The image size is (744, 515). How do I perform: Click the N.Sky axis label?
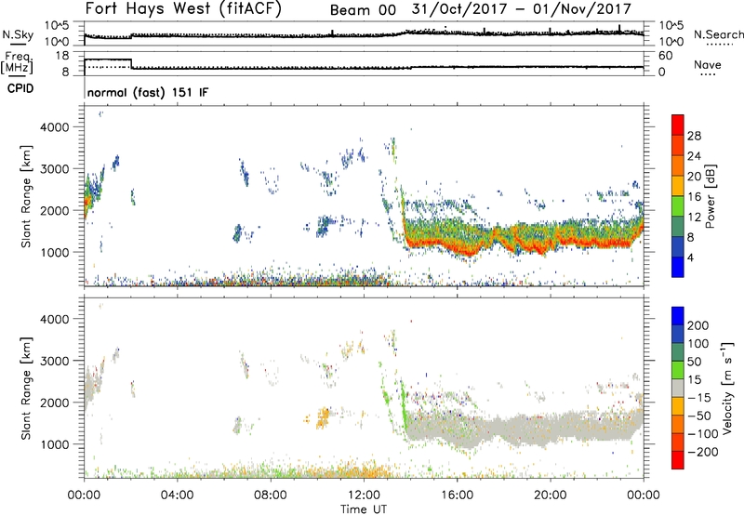tap(18, 34)
